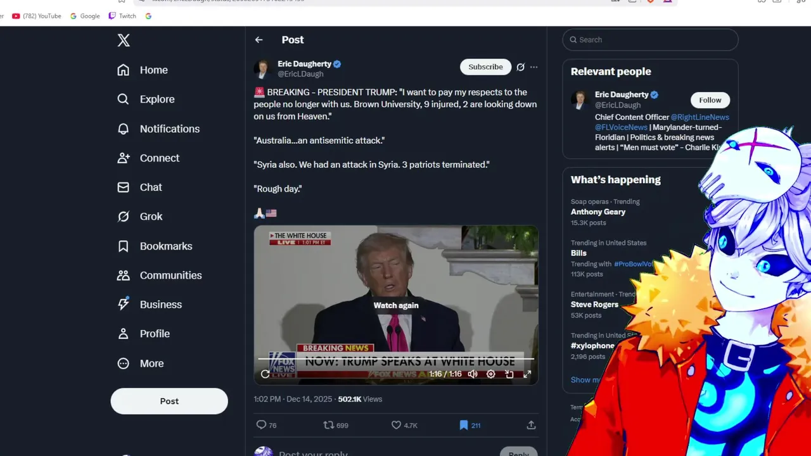
Task: Open trending topic Bills
Action: [578, 253]
